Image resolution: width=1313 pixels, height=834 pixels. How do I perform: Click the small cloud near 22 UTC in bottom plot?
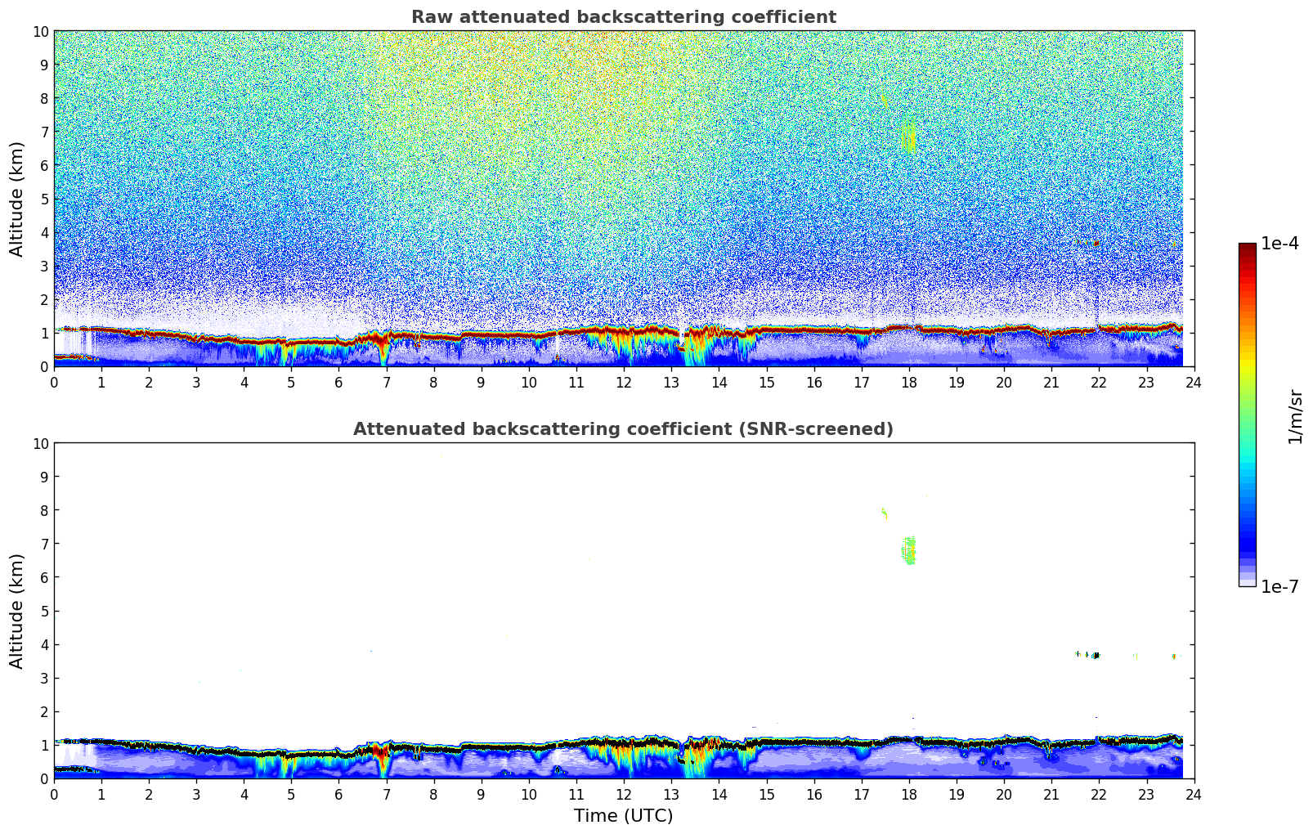[1095, 655]
